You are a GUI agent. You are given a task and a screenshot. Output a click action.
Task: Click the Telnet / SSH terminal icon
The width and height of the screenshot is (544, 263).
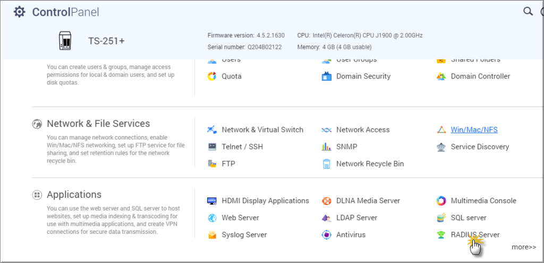tap(212, 147)
